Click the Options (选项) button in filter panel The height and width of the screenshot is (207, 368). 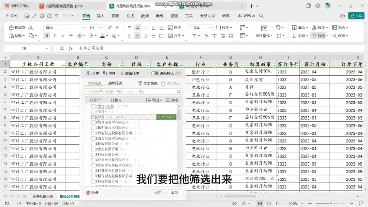172,100
